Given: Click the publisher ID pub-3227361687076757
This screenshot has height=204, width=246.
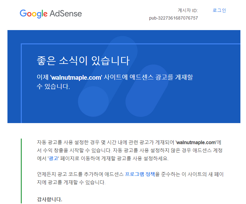Looking at the screenshot, I should [x=173, y=18].
